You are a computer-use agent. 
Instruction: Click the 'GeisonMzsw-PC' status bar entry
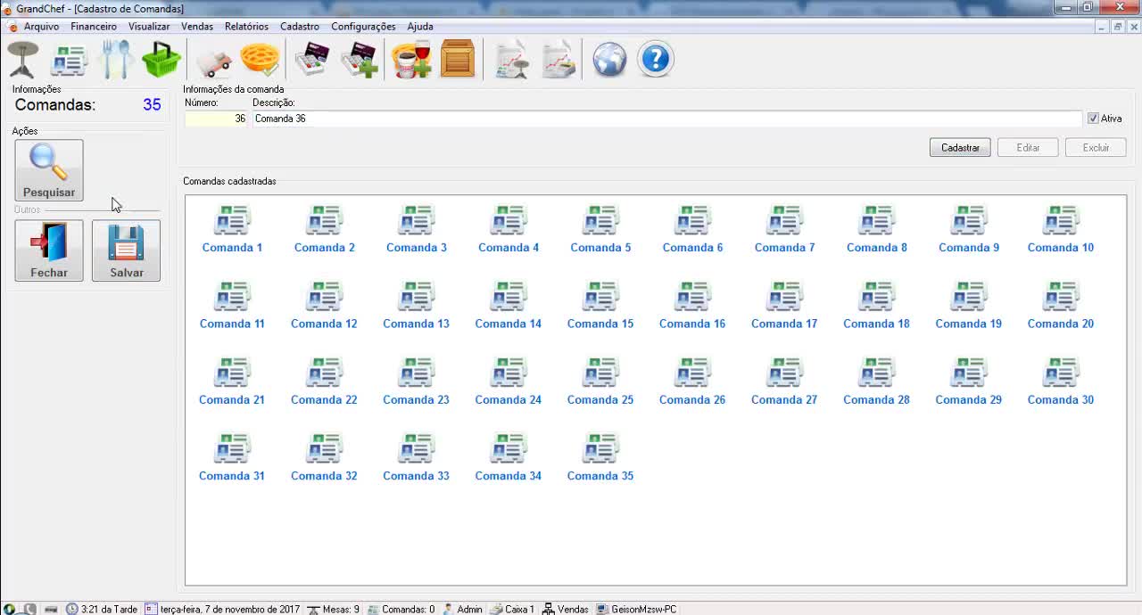coord(637,610)
